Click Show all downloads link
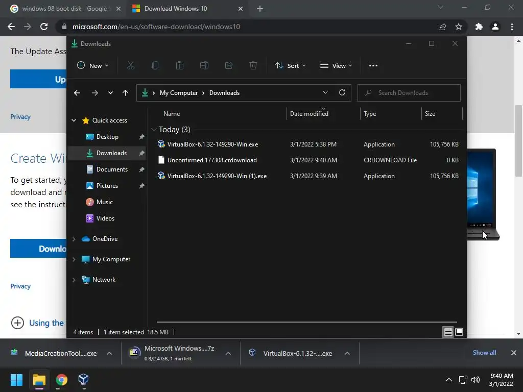The width and height of the screenshot is (523, 392). [484, 353]
